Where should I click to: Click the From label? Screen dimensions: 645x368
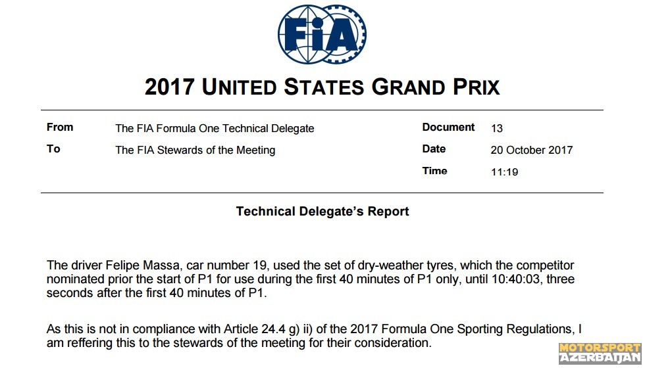point(60,127)
